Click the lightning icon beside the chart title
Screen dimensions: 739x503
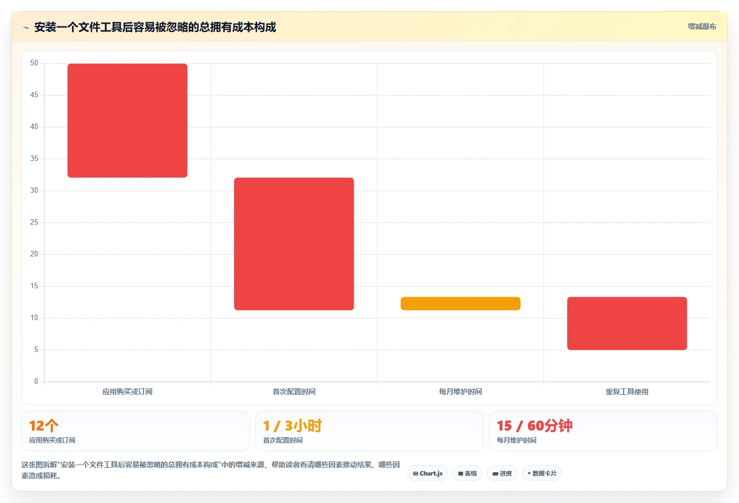click(26, 27)
